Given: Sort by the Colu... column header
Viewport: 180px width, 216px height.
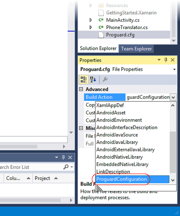Looking at the screenshot, I should [18, 178].
